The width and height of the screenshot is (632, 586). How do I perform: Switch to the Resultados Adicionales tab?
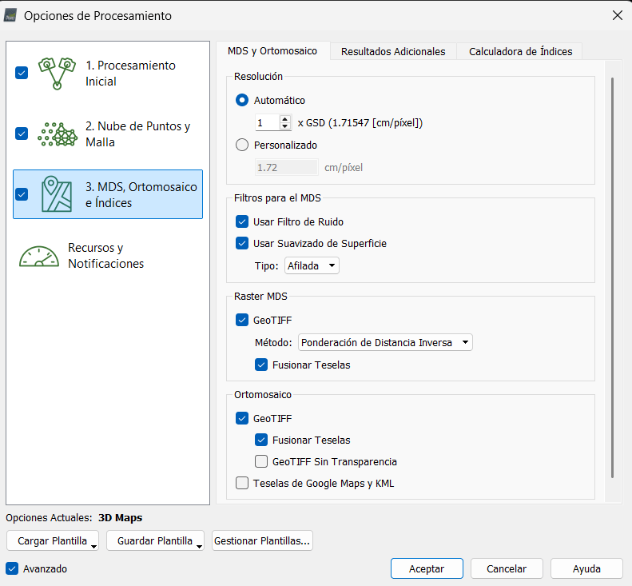(393, 51)
